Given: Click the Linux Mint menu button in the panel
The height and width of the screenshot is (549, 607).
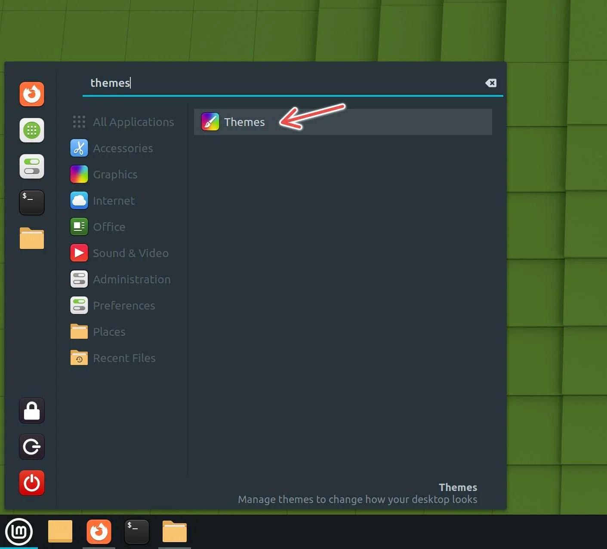Looking at the screenshot, I should pyautogui.click(x=19, y=532).
